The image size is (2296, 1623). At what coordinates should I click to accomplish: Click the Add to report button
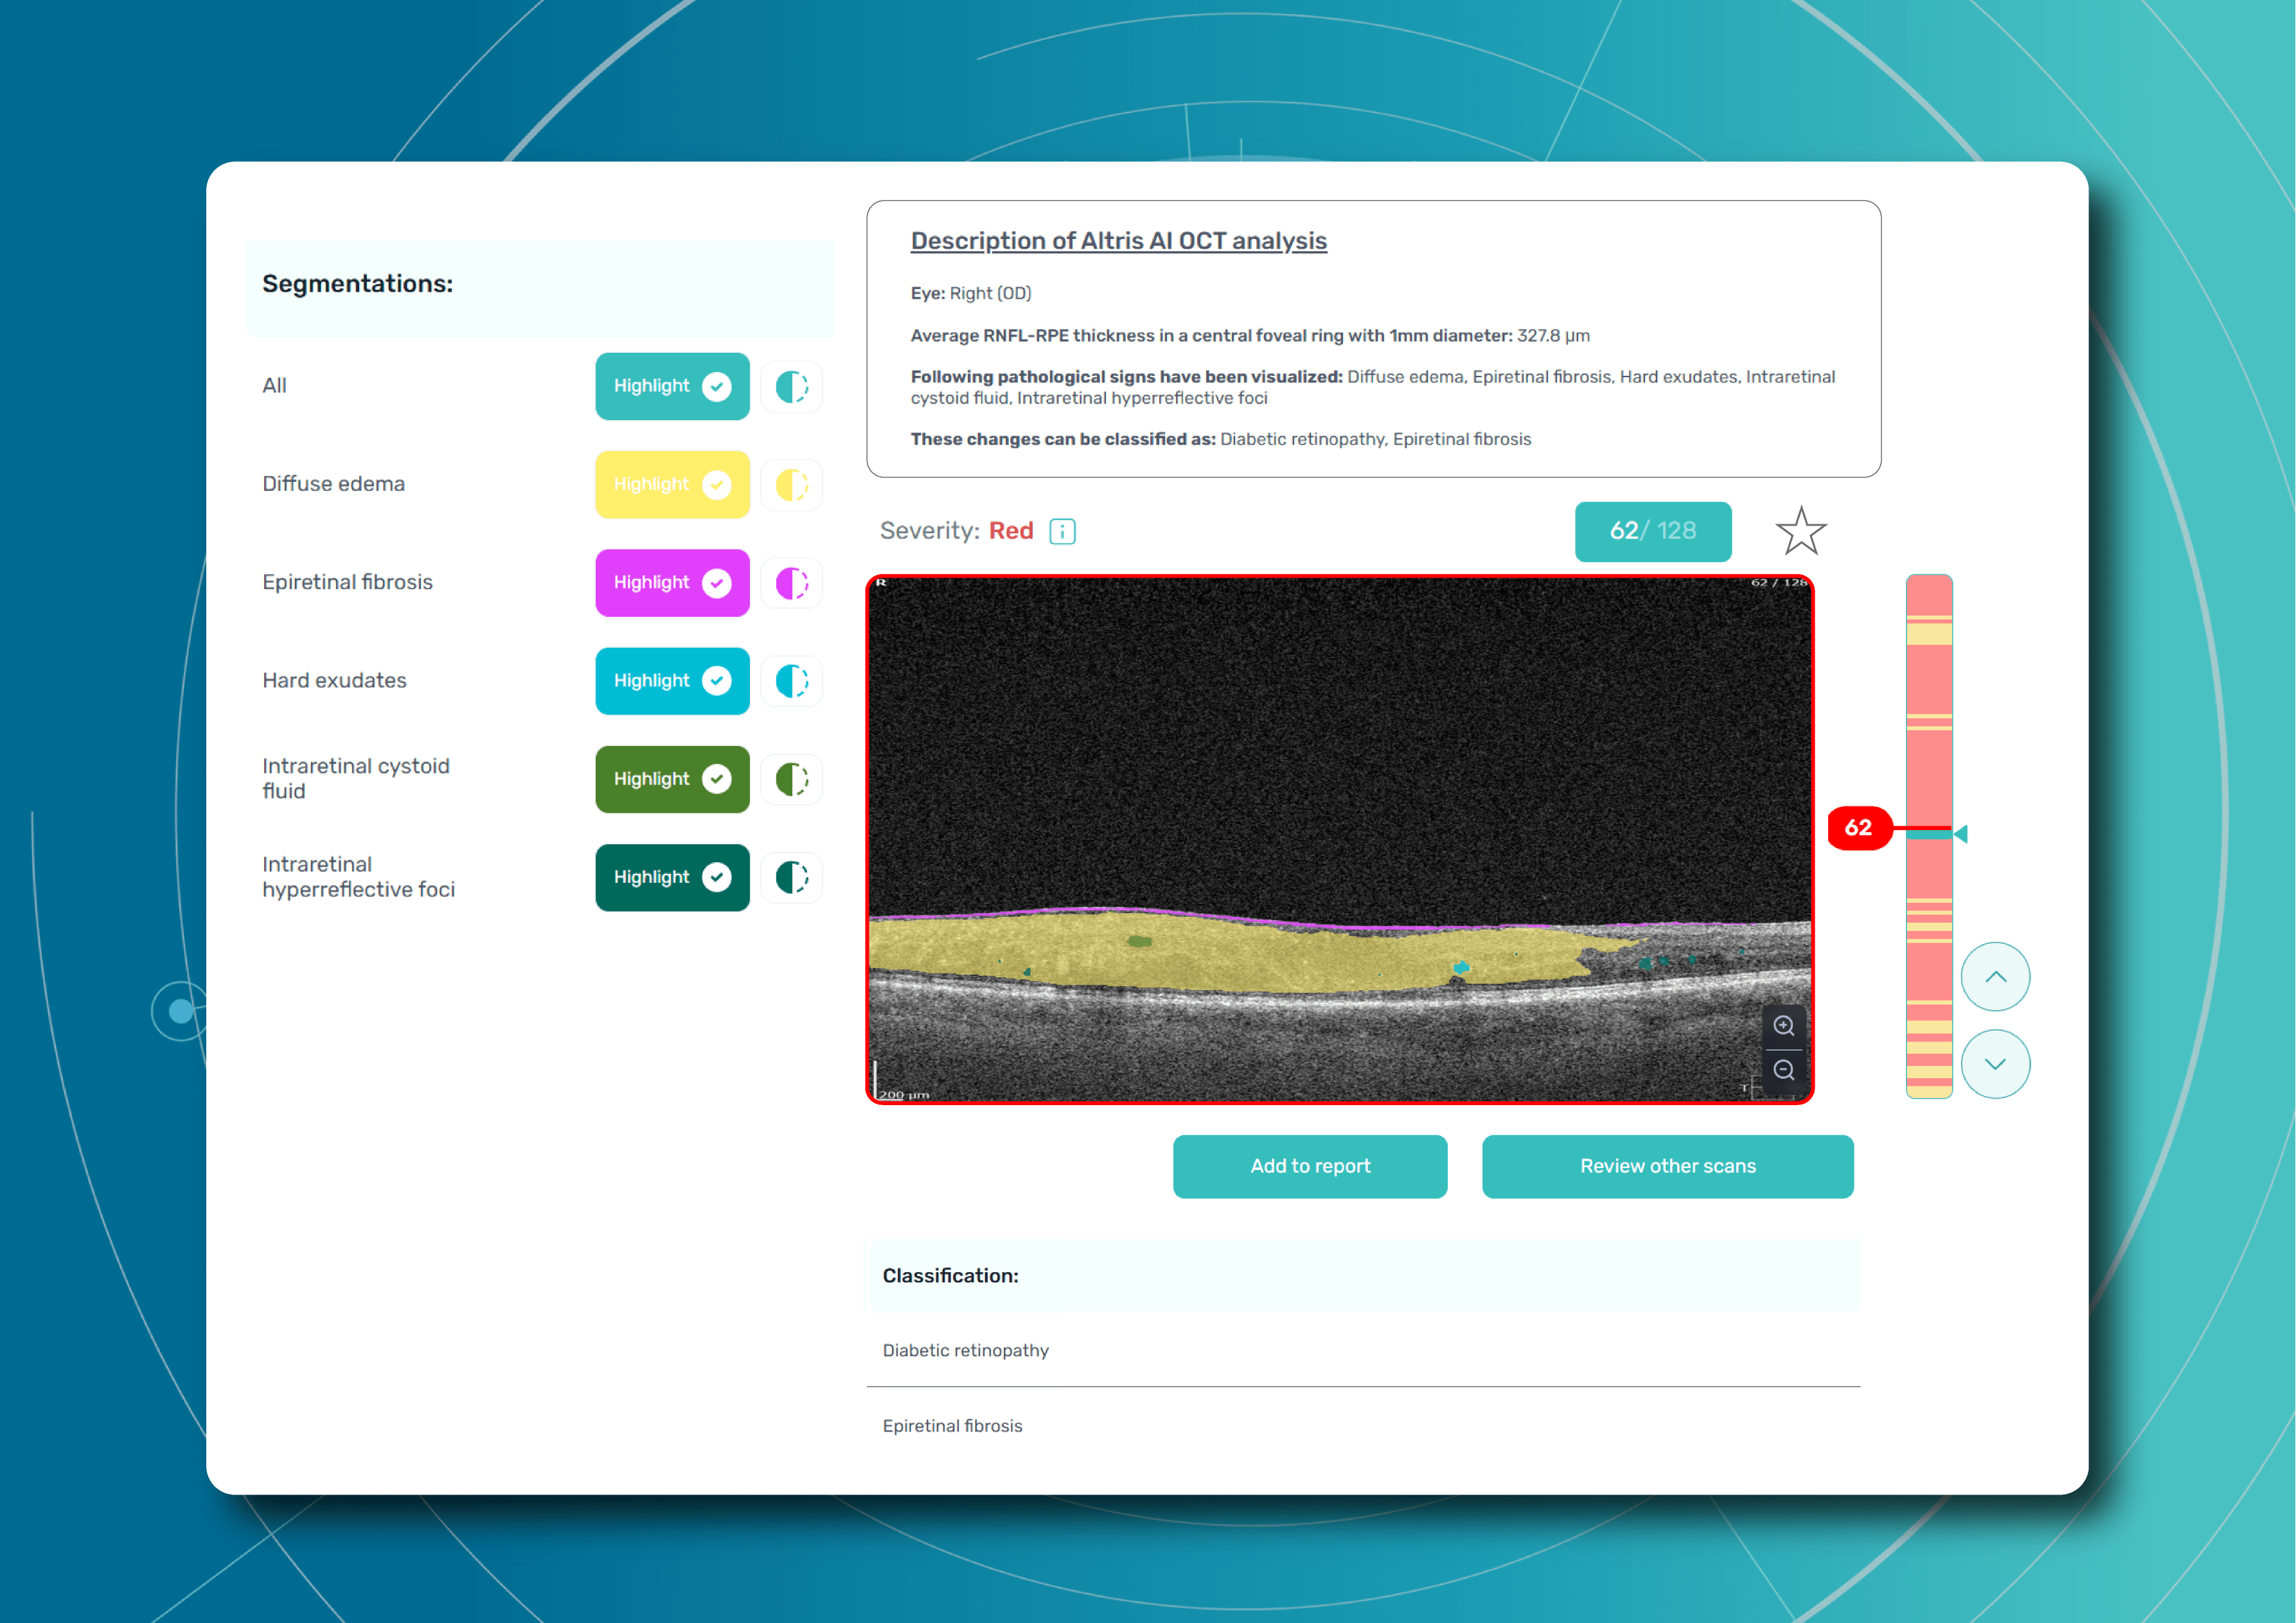pyautogui.click(x=1310, y=1166)
